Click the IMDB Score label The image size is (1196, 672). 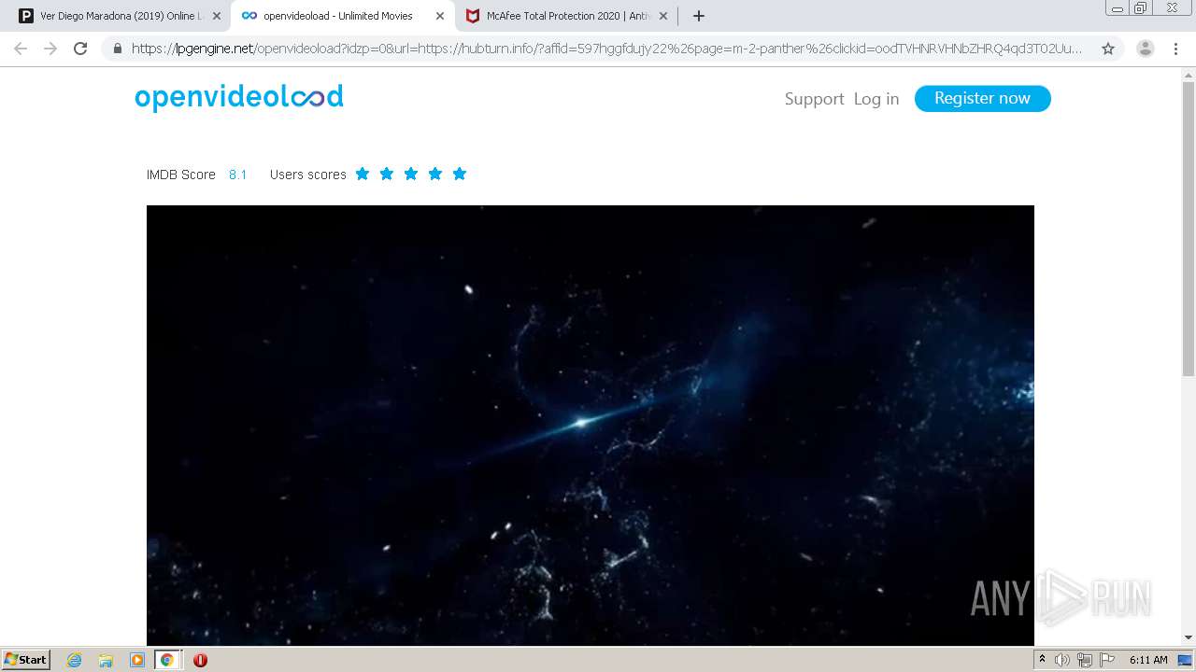[181, 175]
